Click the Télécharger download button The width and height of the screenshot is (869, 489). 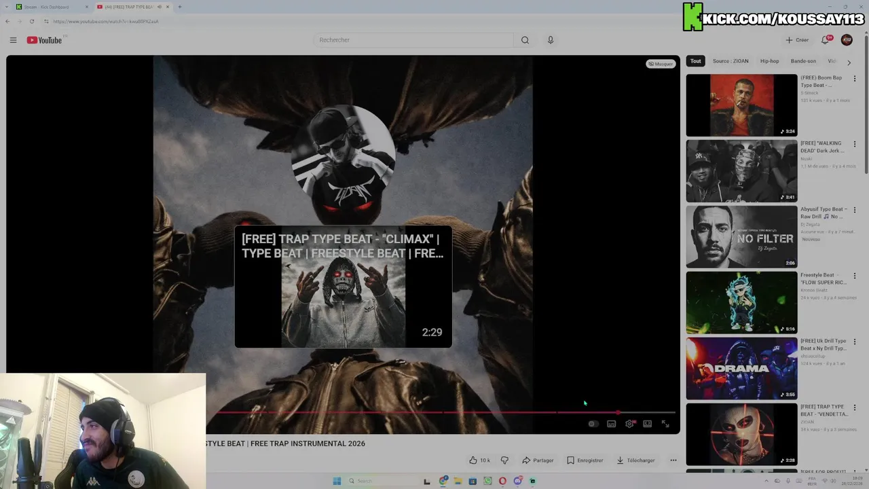click(636, 460)
